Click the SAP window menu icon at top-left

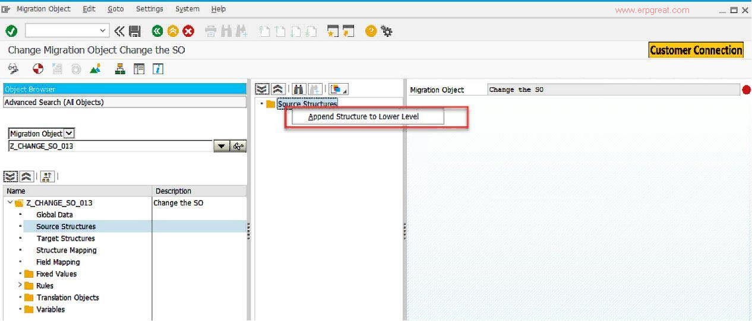coord(6,9)
